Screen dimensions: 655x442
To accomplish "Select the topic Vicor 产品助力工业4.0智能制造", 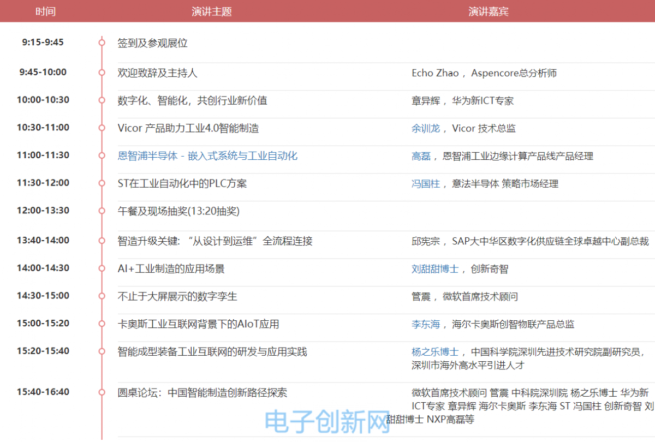I will point(188,129).
